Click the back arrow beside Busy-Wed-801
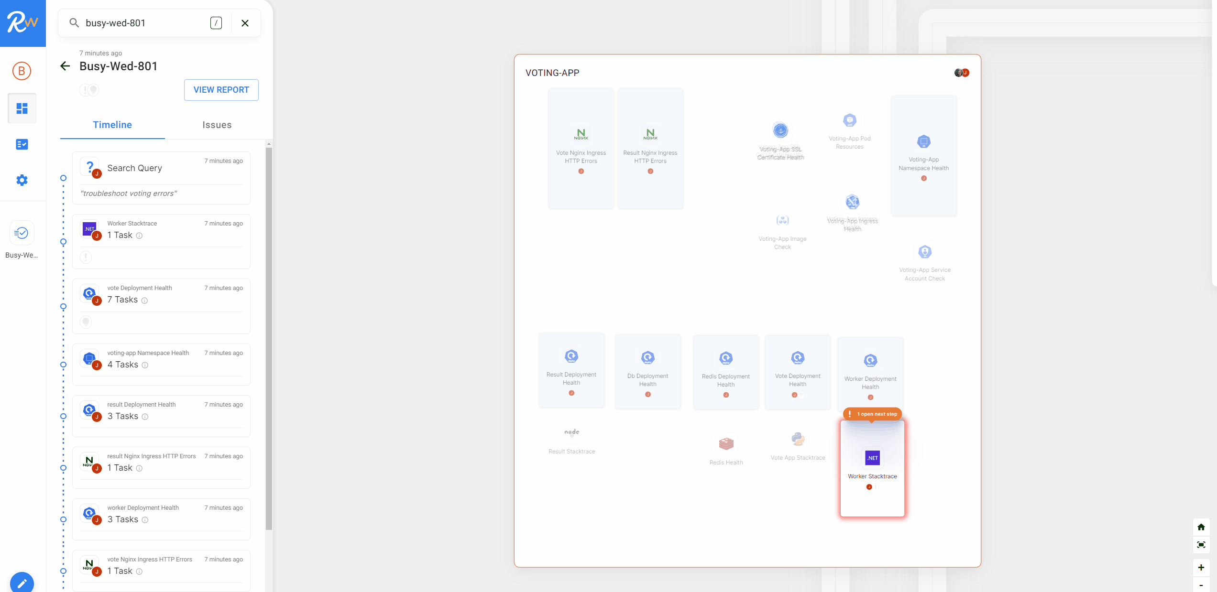 (66, 66)
